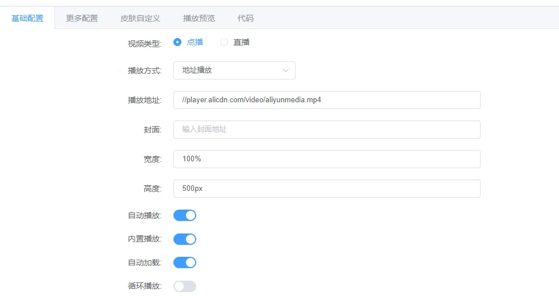Open the 更多配置 tab

pyautogui.click(x=82, y=18)
